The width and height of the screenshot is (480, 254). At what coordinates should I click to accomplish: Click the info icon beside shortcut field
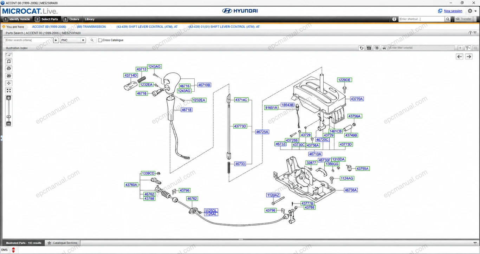coord(395,19)
